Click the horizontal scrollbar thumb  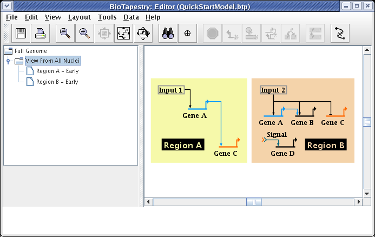(254, 202)
